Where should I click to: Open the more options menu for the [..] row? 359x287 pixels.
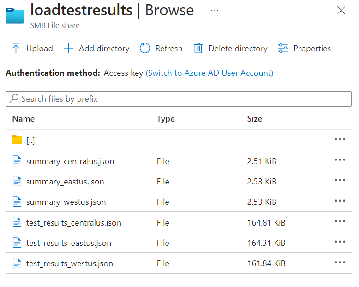click(x=340, y=139)
